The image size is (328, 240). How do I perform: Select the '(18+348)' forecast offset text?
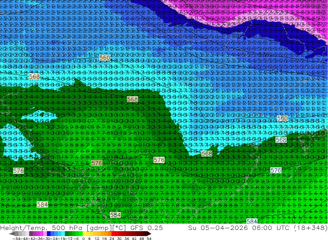coord(310,228)
